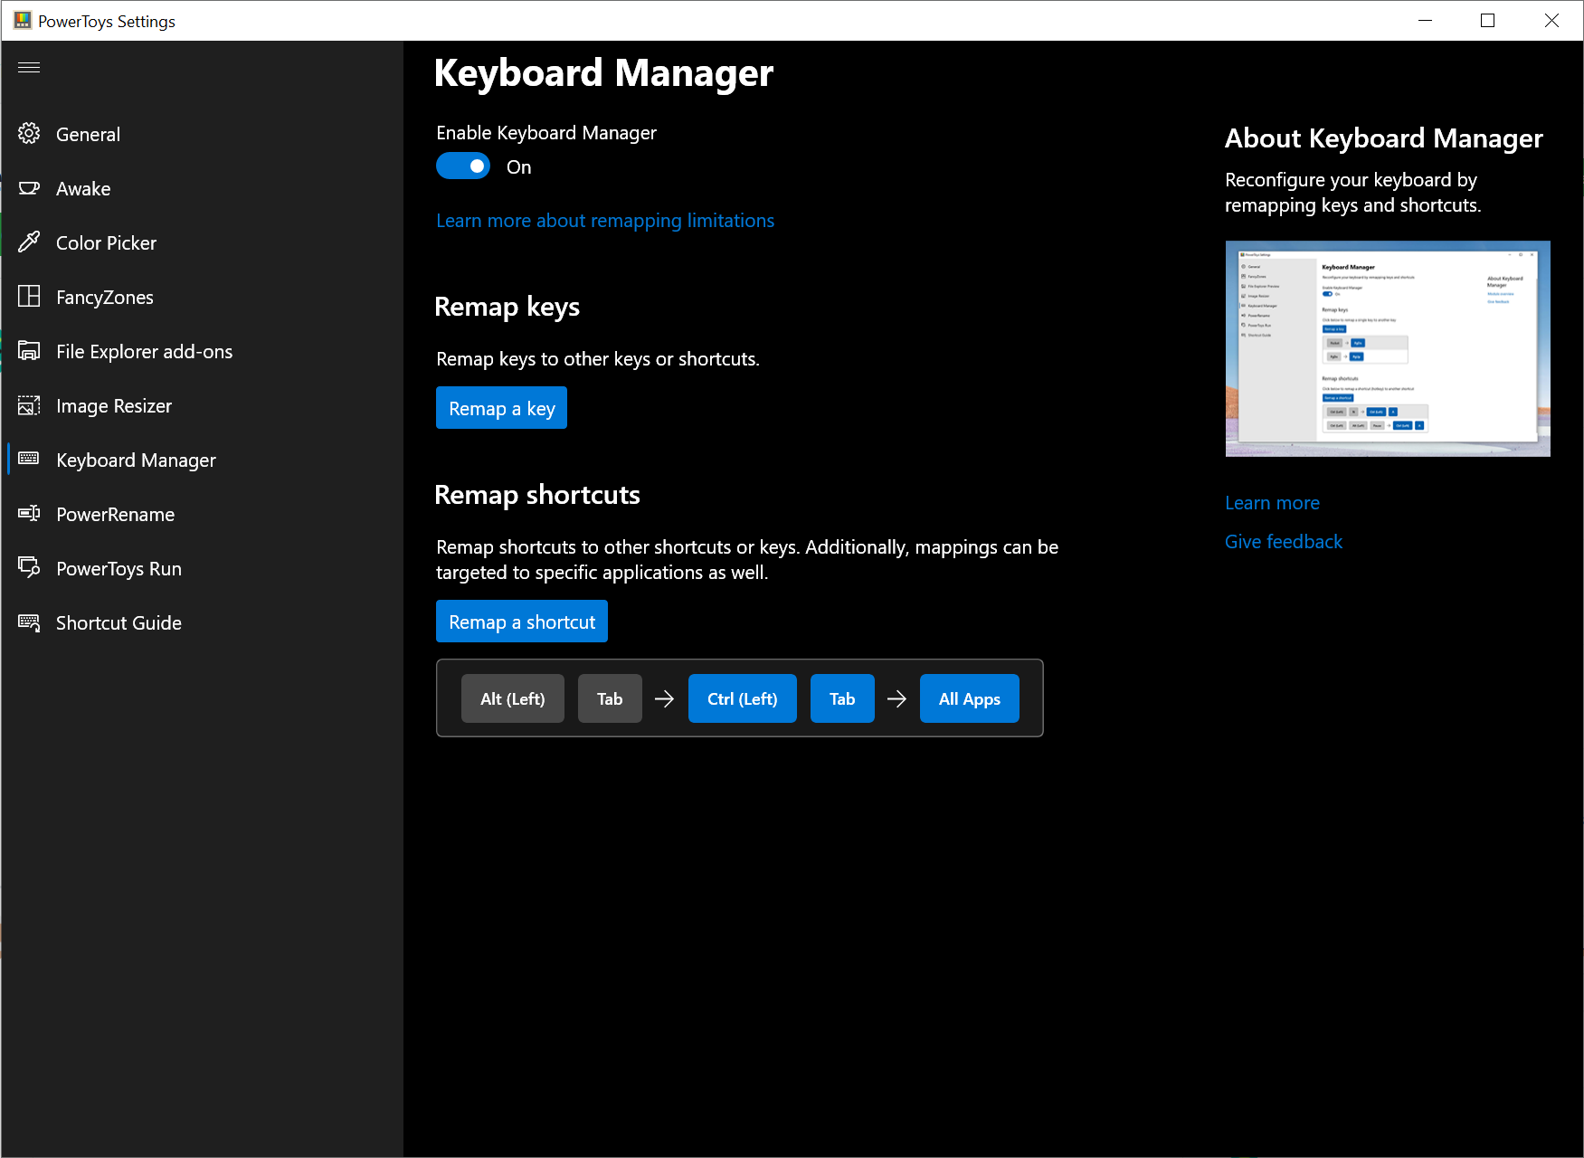Open PowerToys Run via its icon

click(x=30, y=568)
